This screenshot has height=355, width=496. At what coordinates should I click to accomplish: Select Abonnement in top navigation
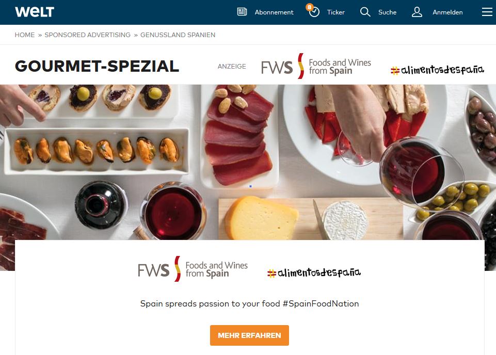click(x=274, y=12)
